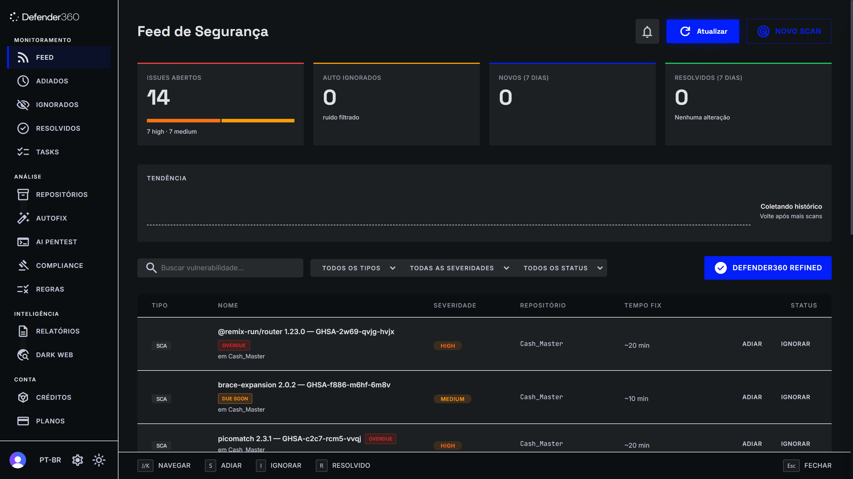Open the user profile avatar

point(18,460)
